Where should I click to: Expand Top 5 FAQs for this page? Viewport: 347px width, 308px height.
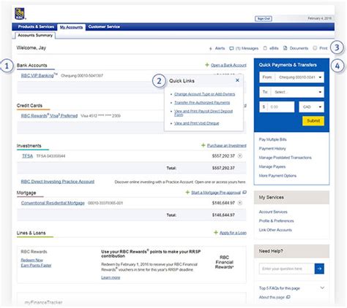(x=322, y=288)
